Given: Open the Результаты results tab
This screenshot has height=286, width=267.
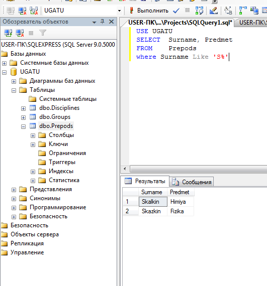Looking at the screenshot, I should click(145, 181).
